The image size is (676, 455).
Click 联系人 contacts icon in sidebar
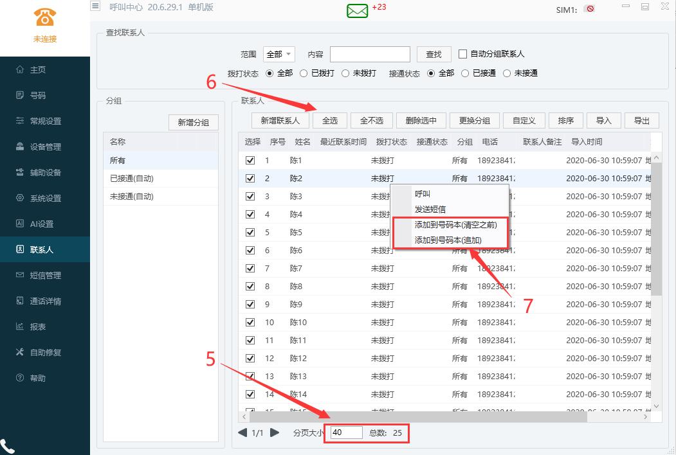pyautogui.click(x=20, y=249)
